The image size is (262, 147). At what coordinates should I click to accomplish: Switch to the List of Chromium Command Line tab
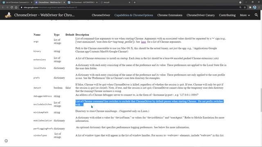tap(17, 2)
